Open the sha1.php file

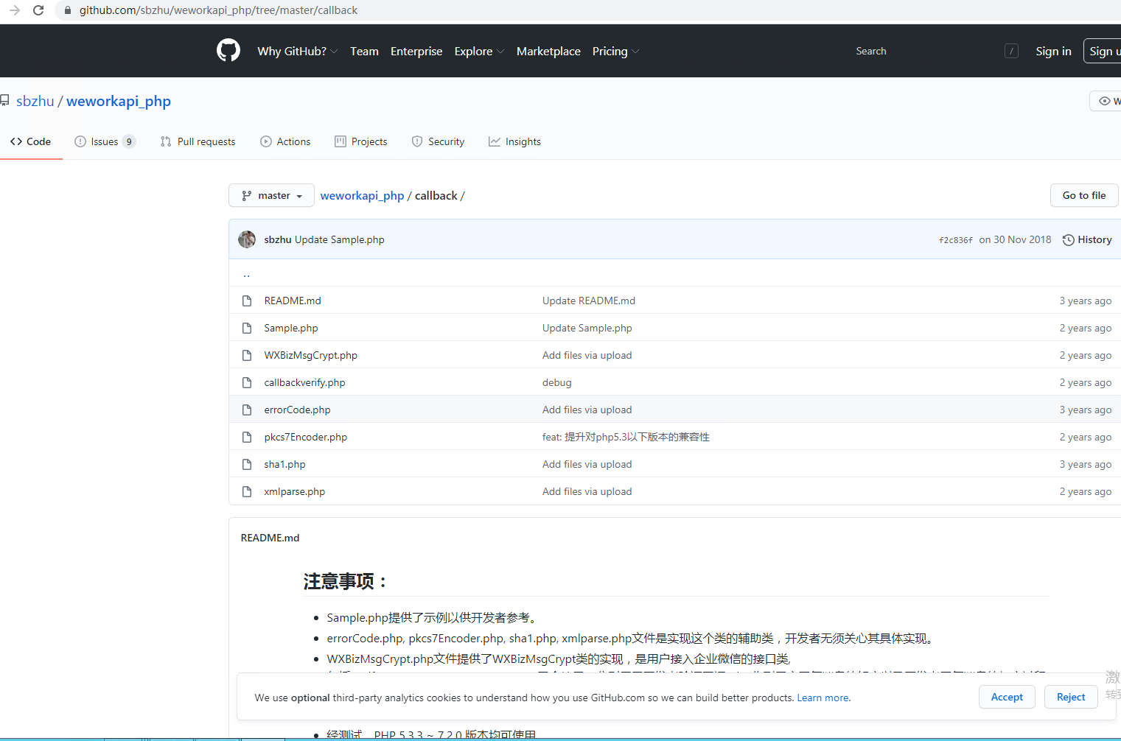pyautogui.click(x=284, y=464)
